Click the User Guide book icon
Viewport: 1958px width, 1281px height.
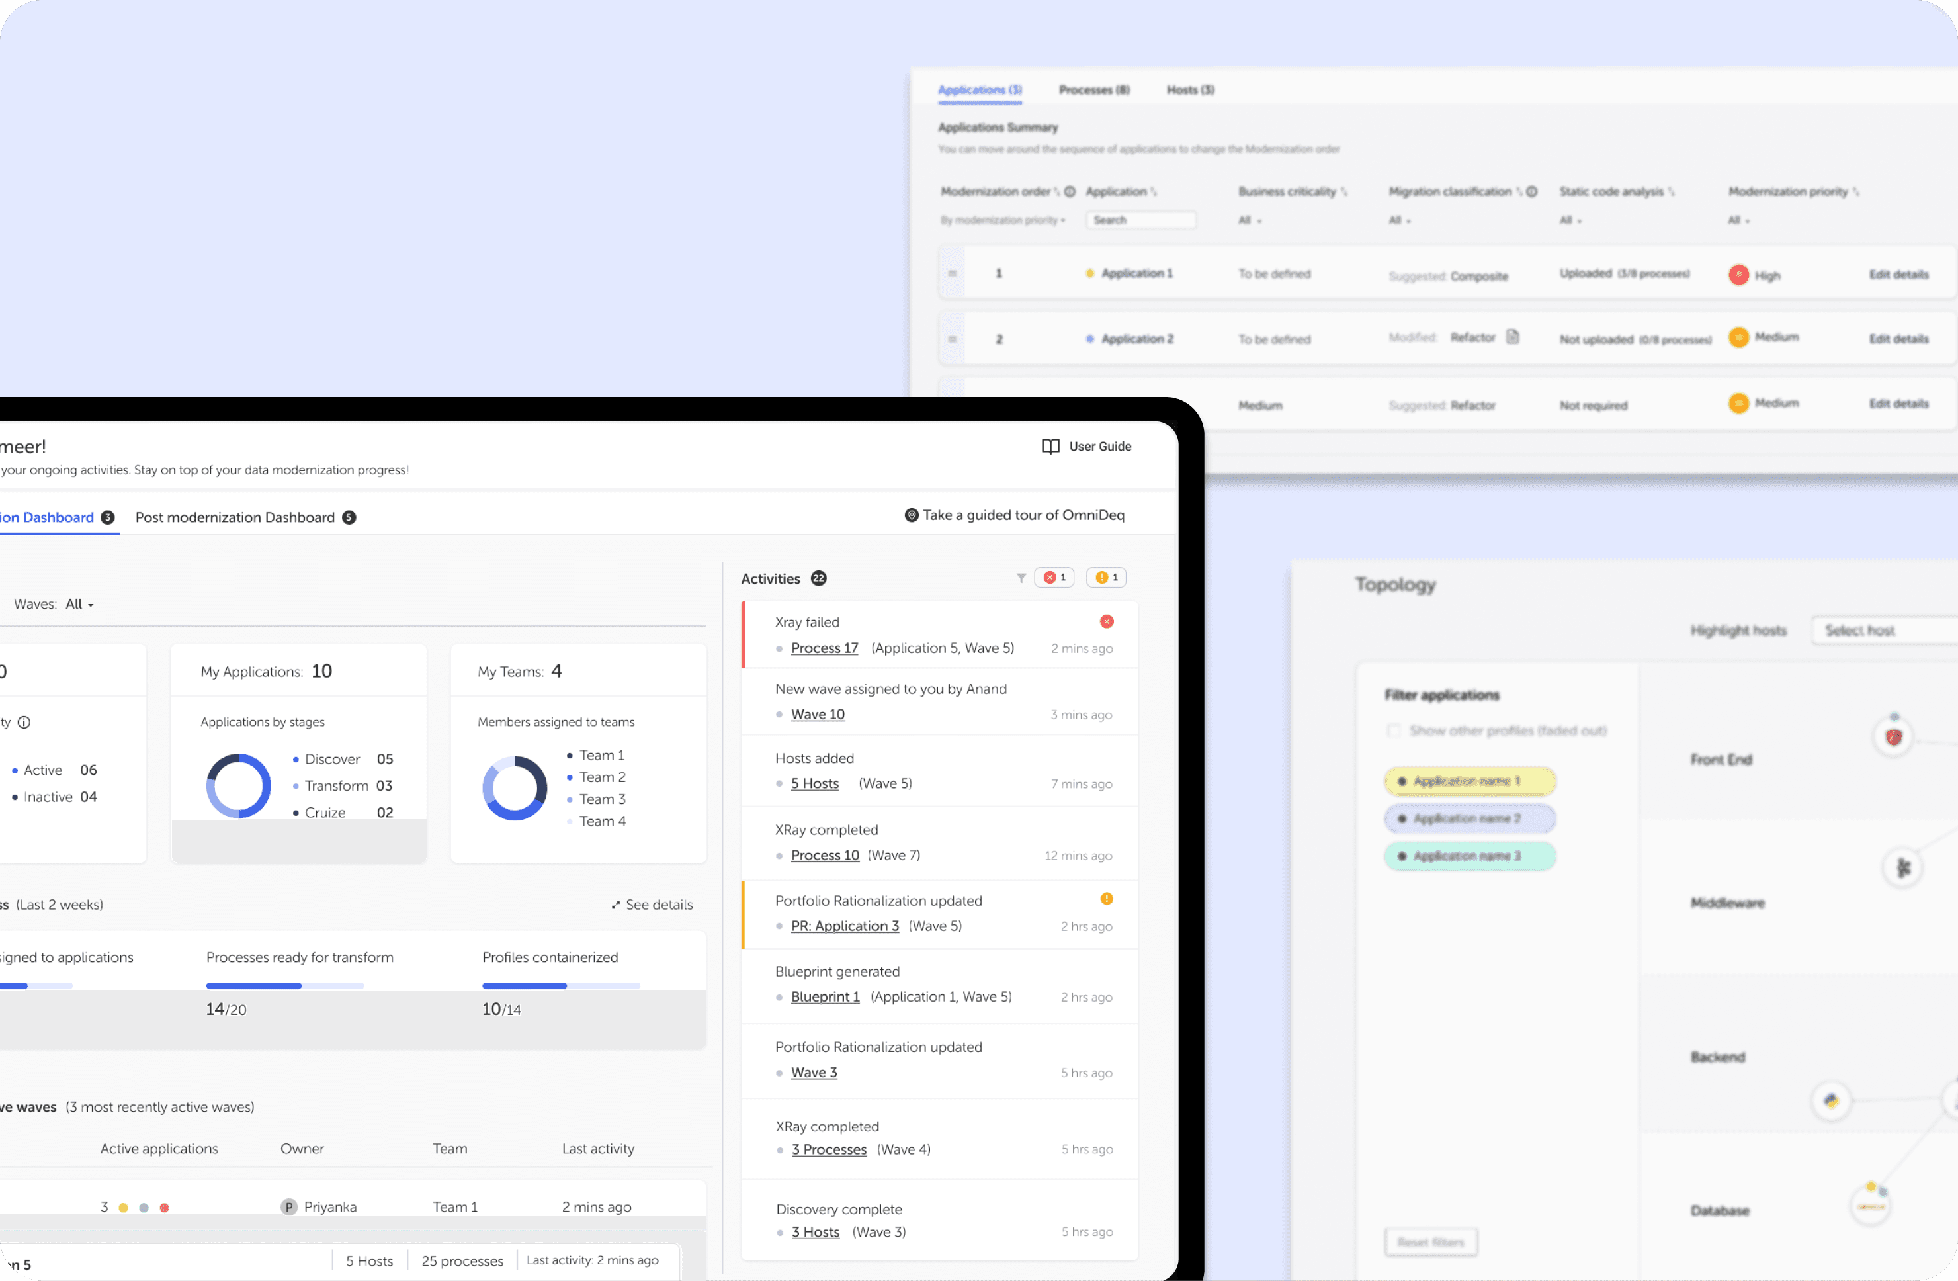pyautogui.click(x=1050, y=446)
